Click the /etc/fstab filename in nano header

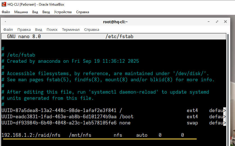(x=119, y=36)
